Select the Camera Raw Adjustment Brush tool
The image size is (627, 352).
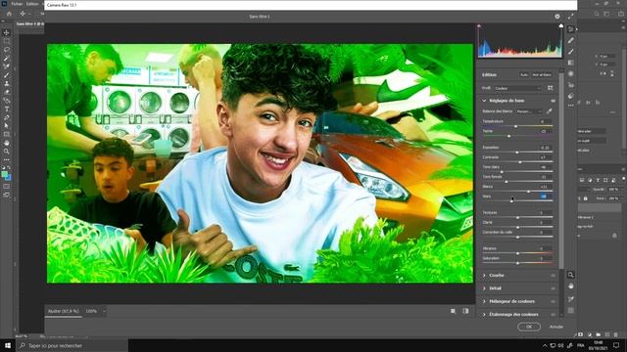point(570,52)
